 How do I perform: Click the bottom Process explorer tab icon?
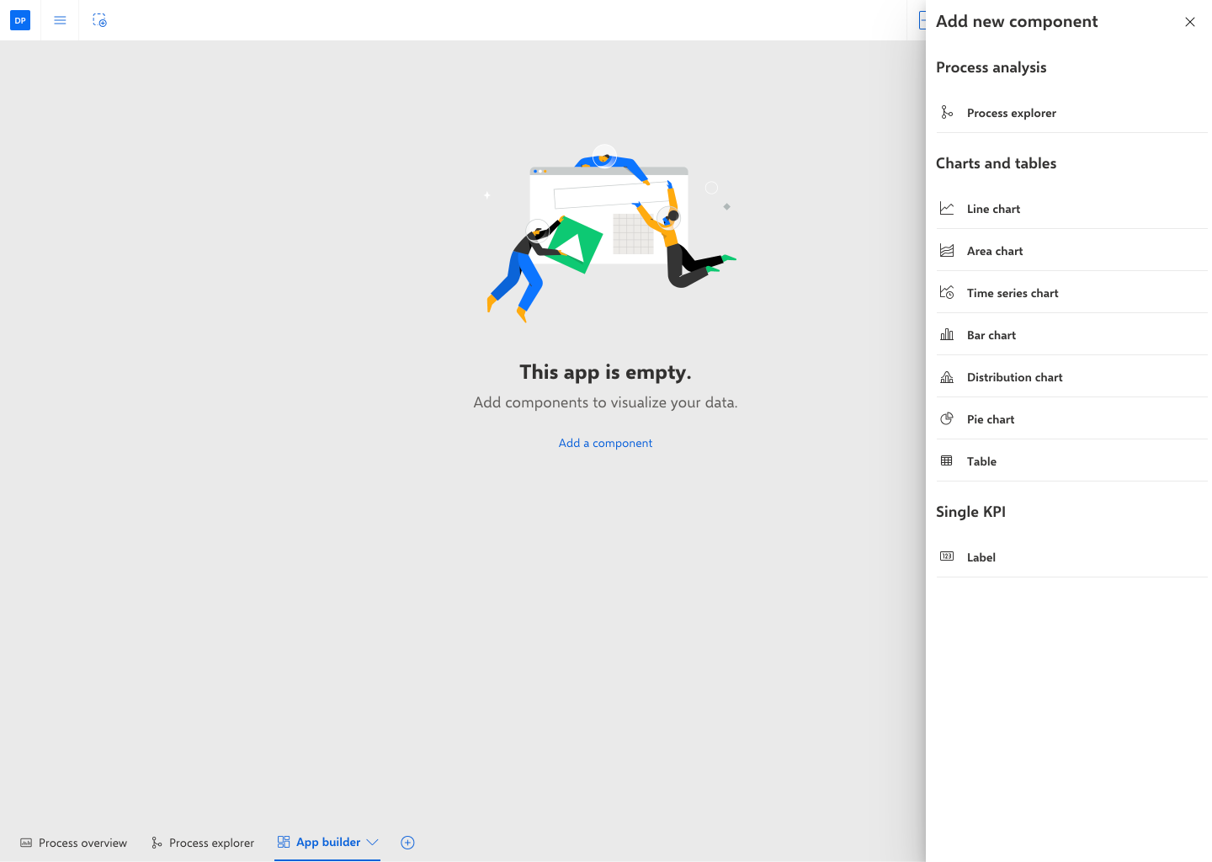coord(157,843)
